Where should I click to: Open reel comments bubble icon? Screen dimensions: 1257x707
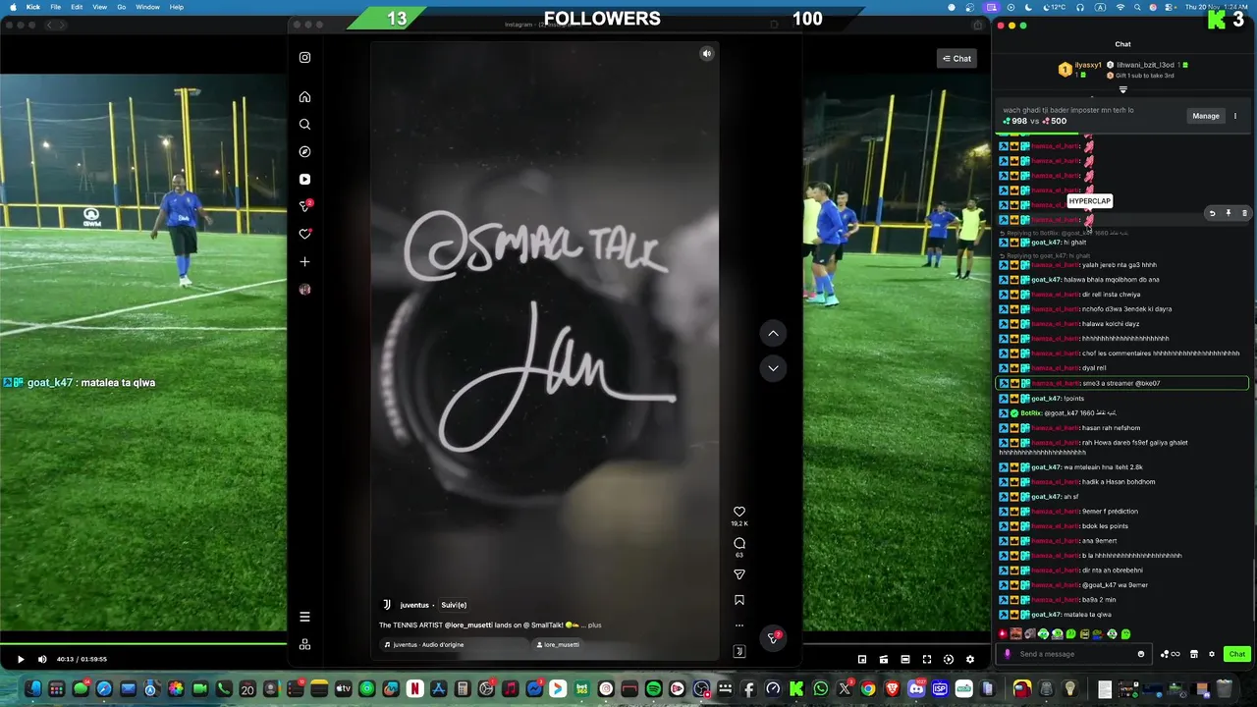pyautogui.click(x=739, y=543)
